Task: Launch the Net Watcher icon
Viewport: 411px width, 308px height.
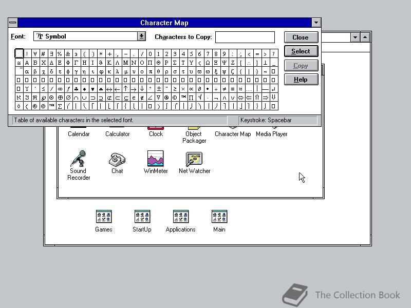Action: pyautogui.click(x=194, y=159)
